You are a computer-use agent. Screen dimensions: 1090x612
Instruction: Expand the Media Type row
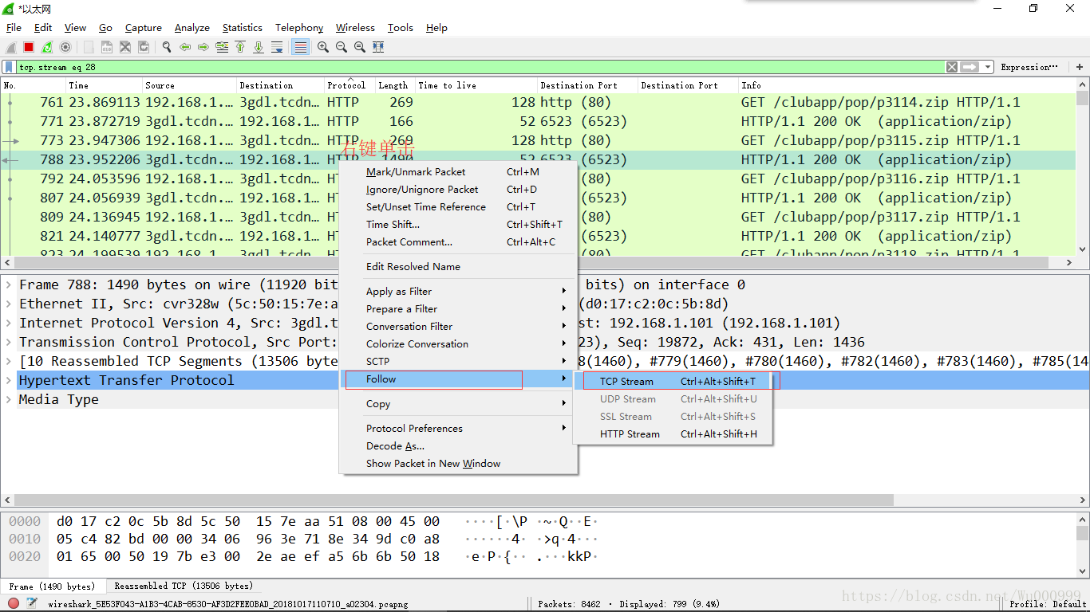[10, 399]
